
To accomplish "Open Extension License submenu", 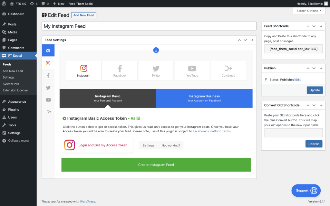I will (15, 90).
